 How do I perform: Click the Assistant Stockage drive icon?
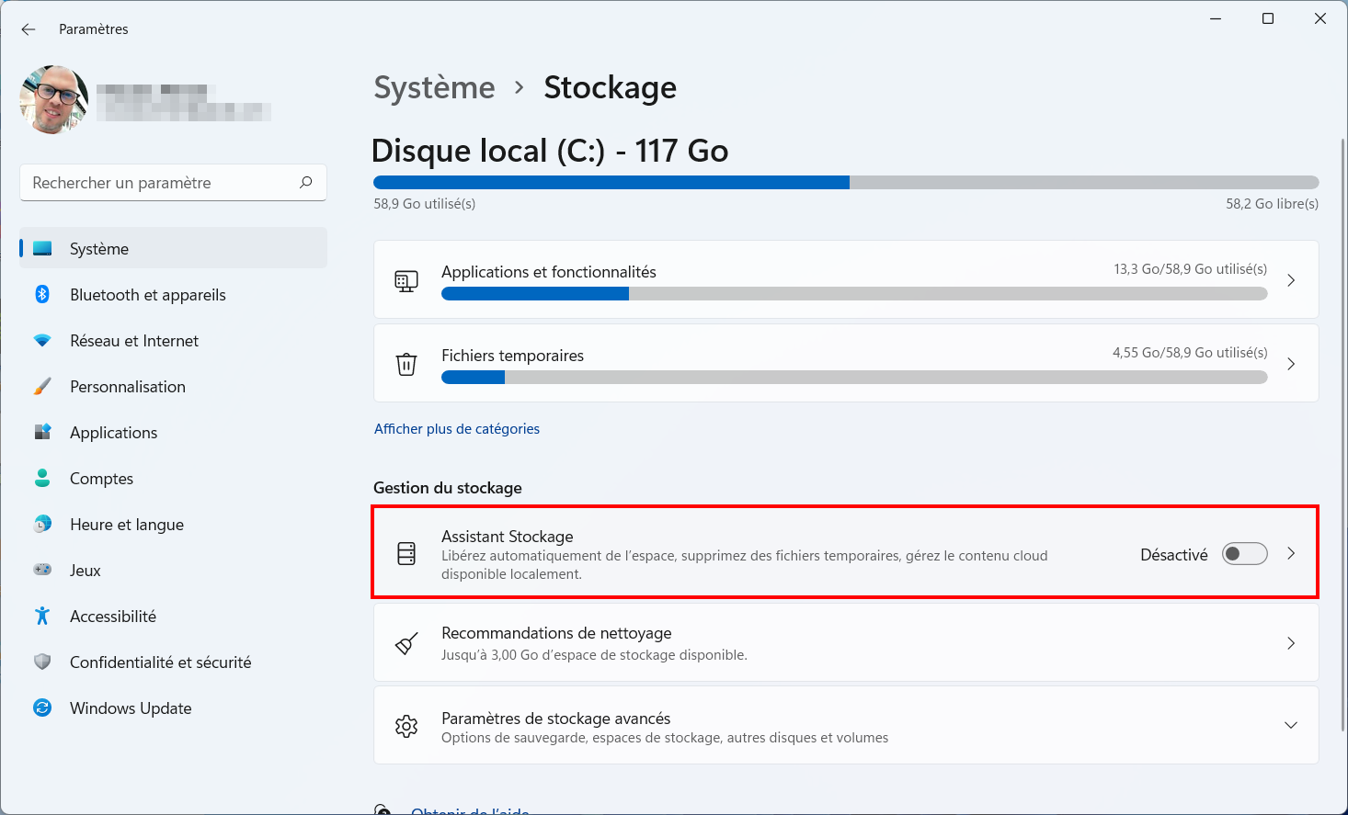[x=406, y=553]
